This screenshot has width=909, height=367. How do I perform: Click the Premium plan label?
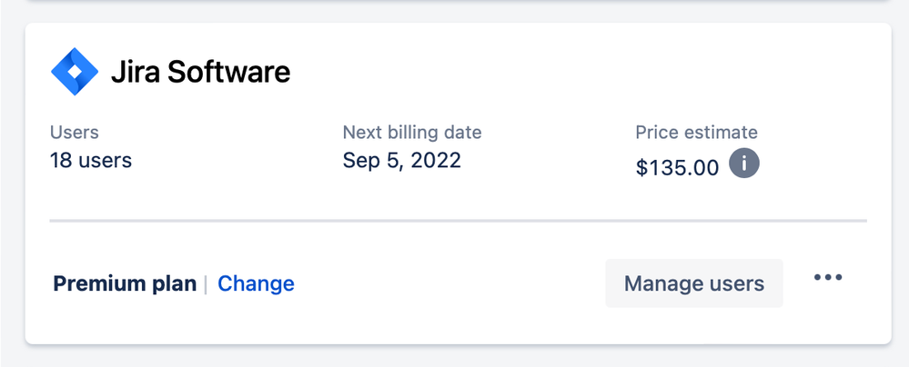point(125,283)
